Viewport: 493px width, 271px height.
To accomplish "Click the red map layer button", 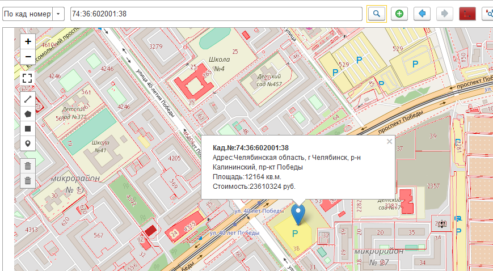I will [x=467, y=14].
